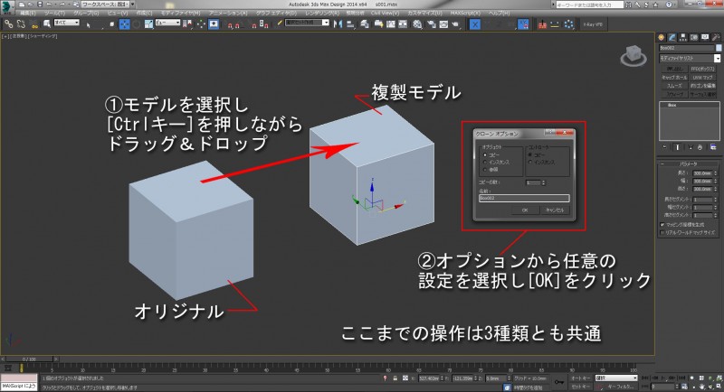Click the 3ds Max application logo button
Image resolution: width=724 pixels, height=392 pixels.
click(x=7, y=5)
